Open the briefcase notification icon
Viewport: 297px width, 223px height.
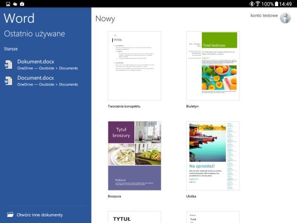22,4
